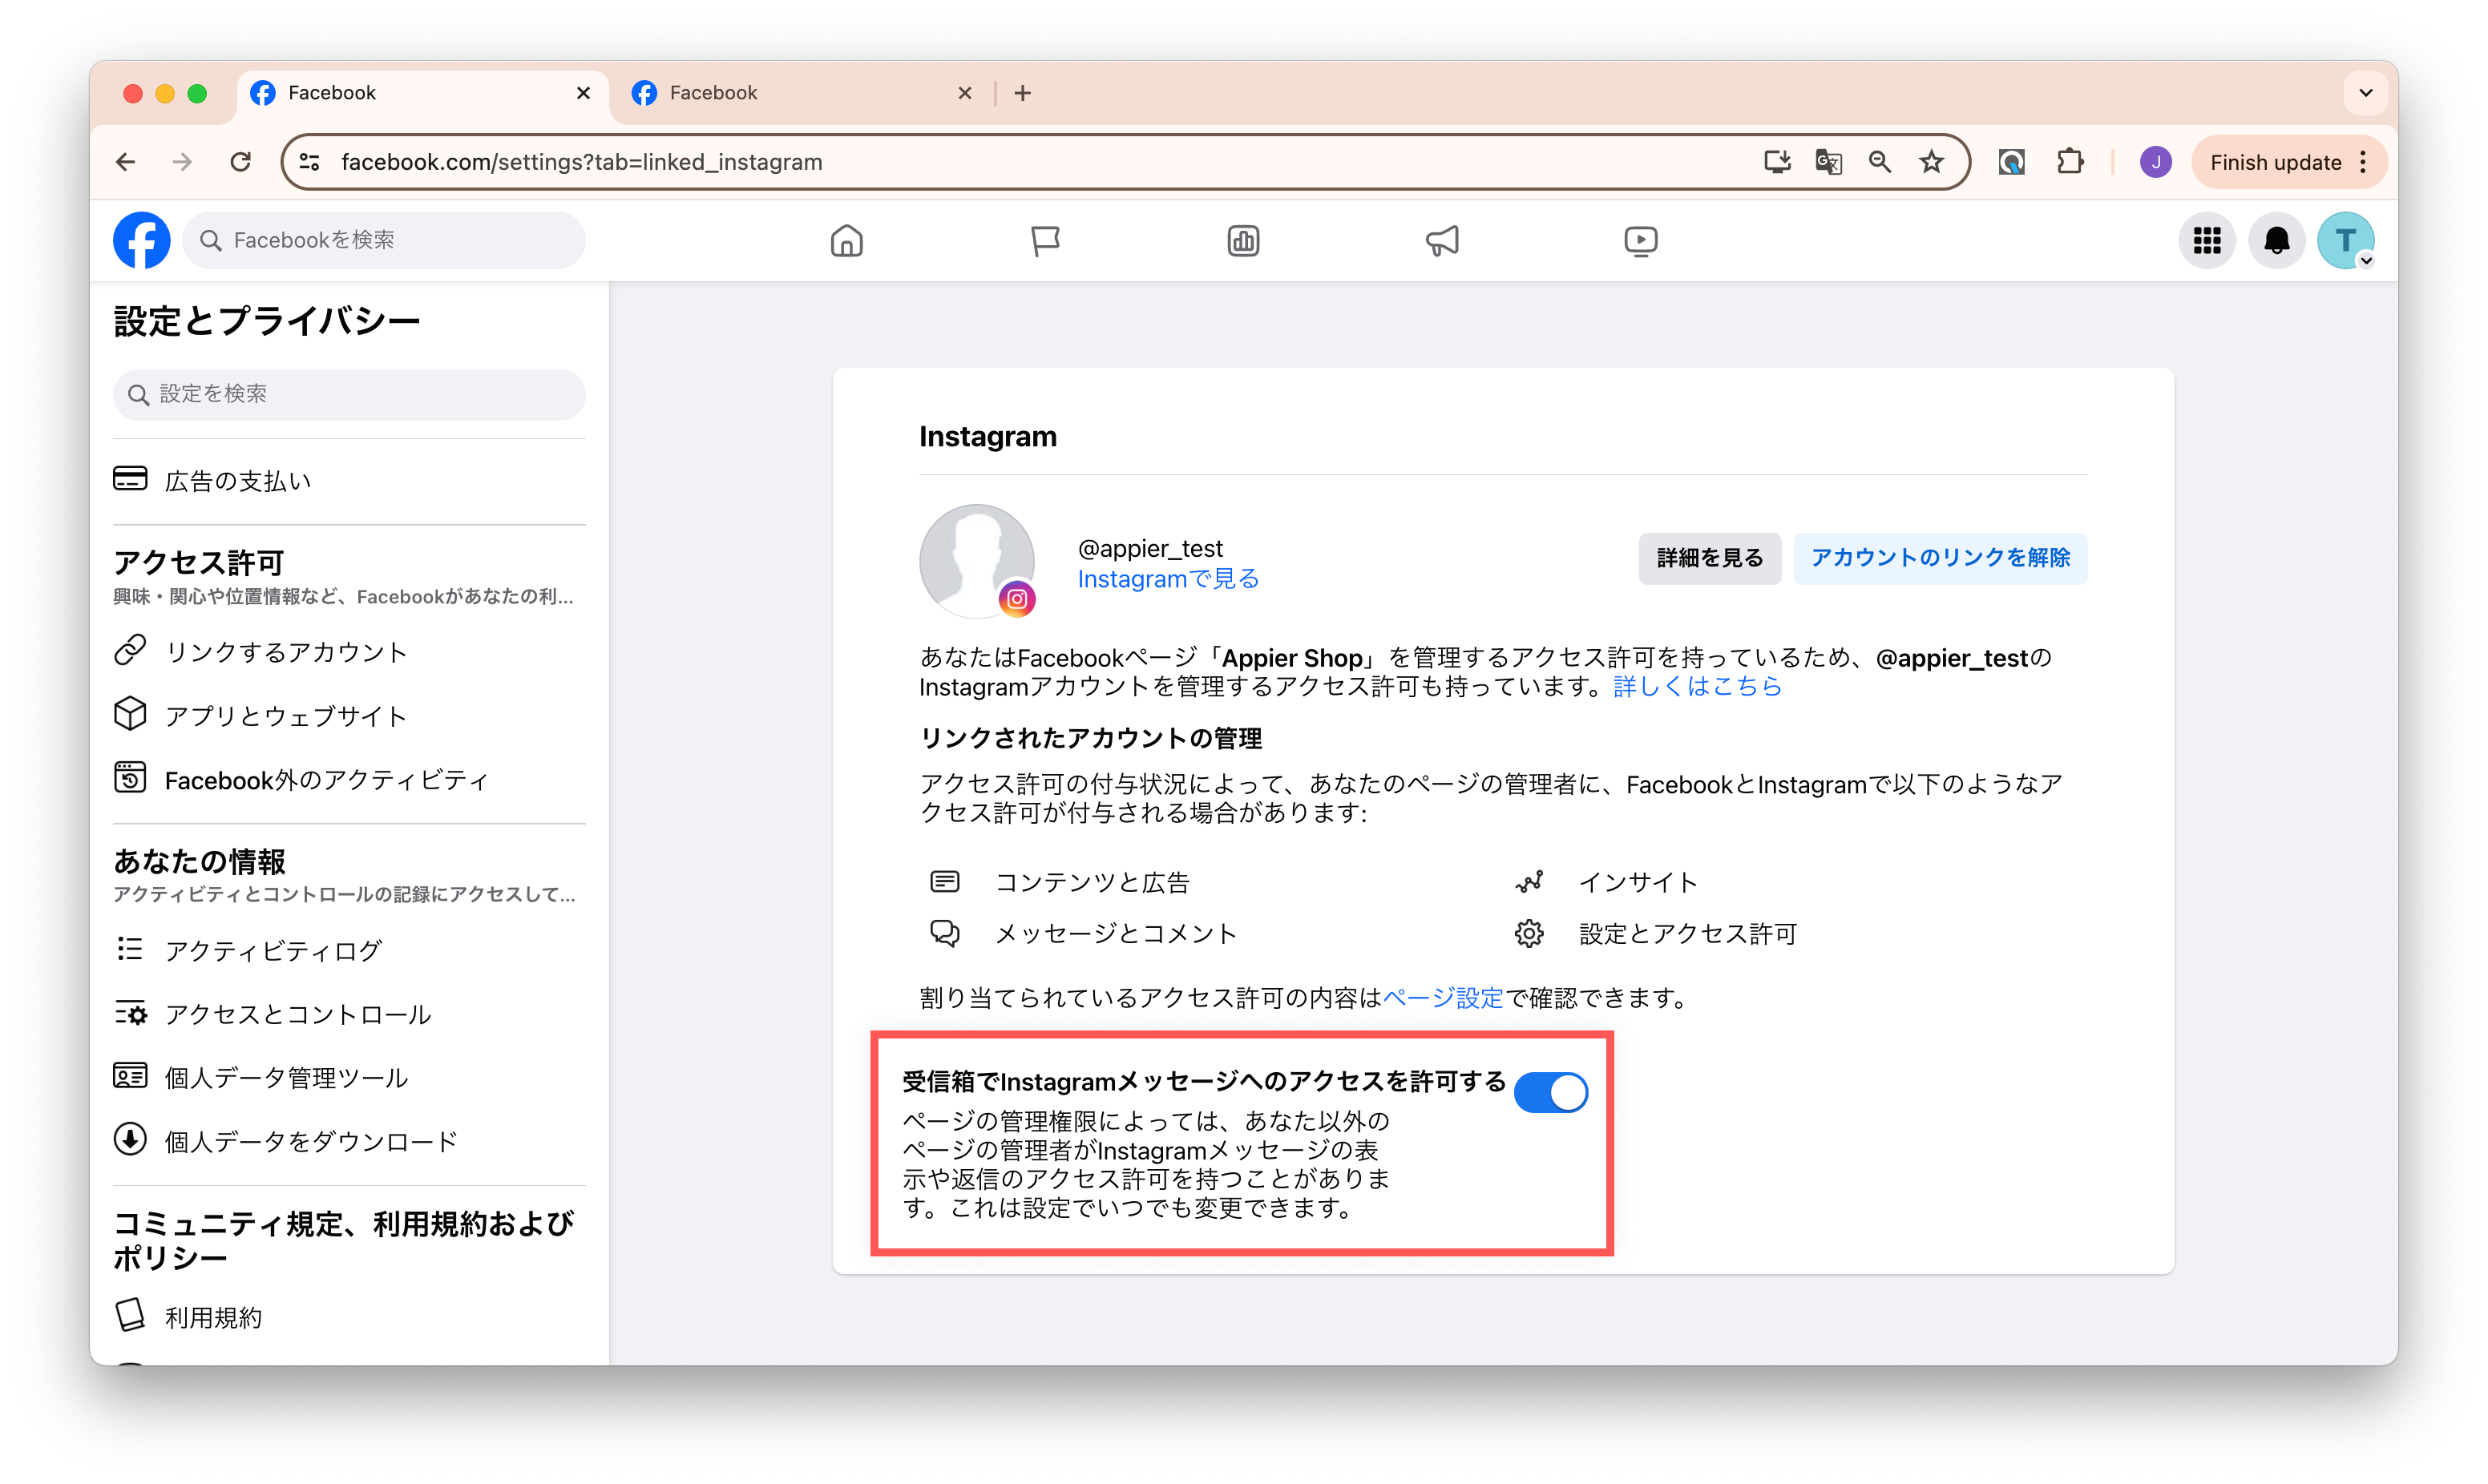Open the notifications bell

[x=2276, y=241]
